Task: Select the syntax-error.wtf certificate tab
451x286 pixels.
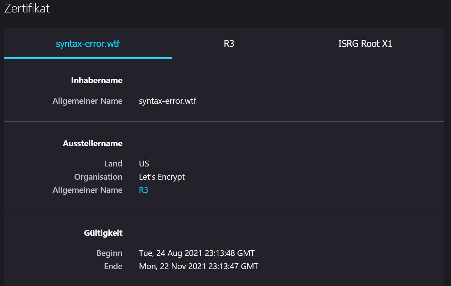Action: (88, 43)
